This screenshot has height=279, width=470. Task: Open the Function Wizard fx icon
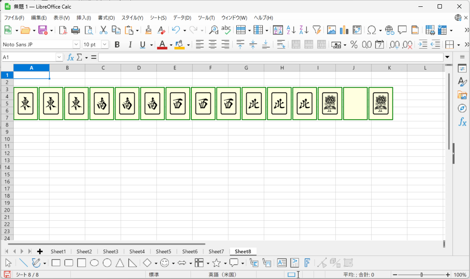tap(71, 57)
